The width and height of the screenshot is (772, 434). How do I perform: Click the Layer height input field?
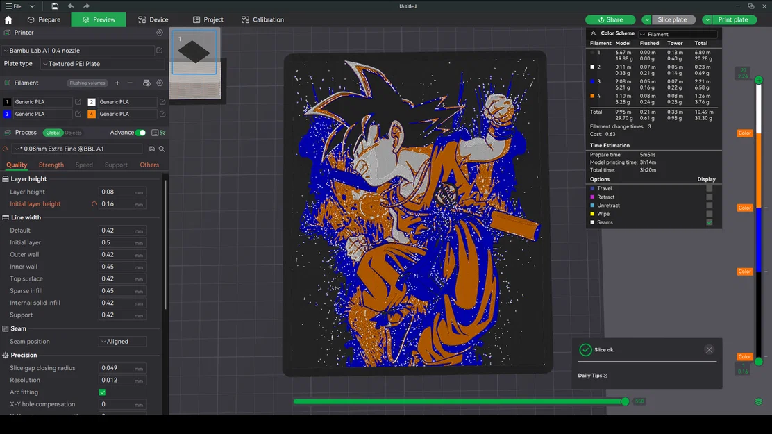point(122,192)
